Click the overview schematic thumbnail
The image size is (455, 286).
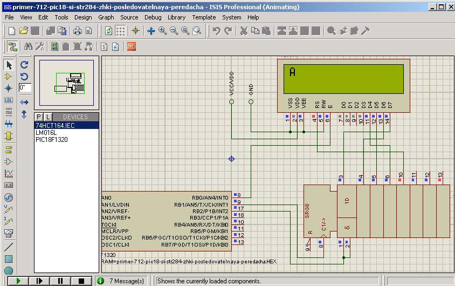[x=67, y=83]
